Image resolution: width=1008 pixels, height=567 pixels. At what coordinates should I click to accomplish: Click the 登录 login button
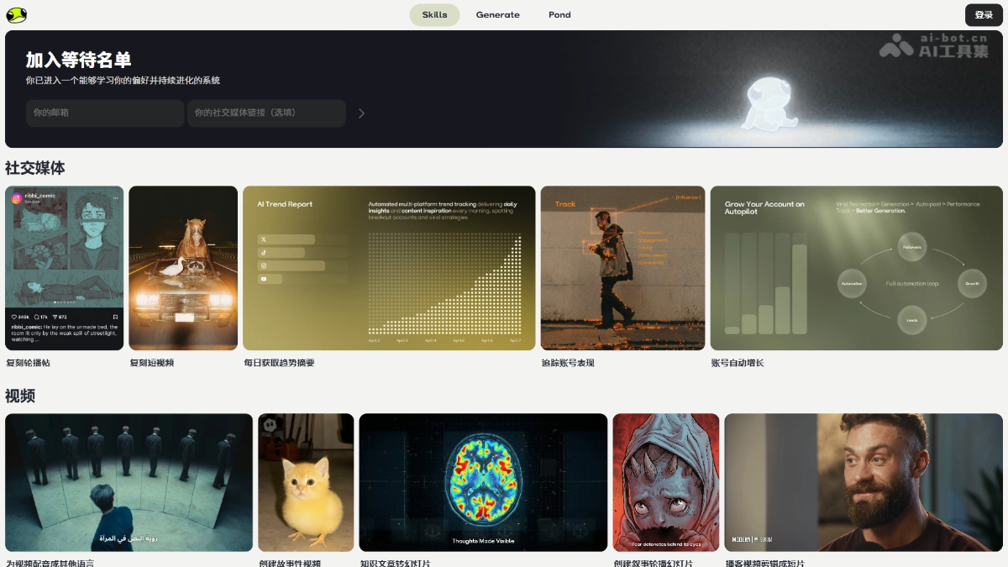(984, 15)
